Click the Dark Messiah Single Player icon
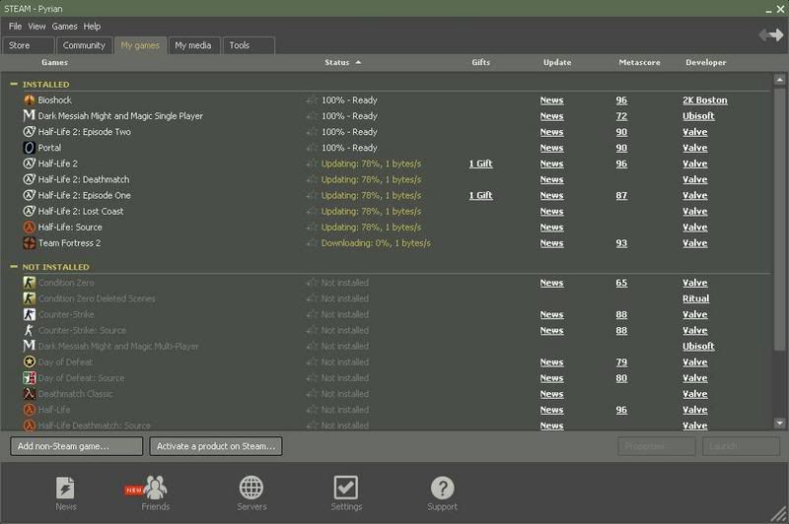 click(x=30, y=115)
